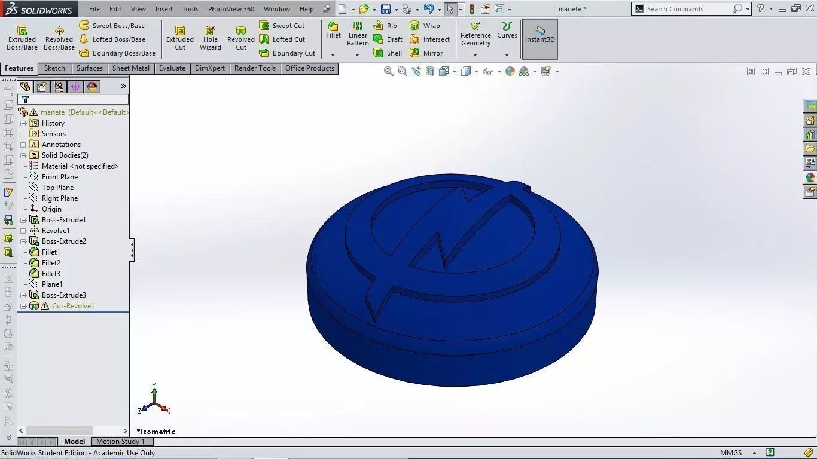
Task: Click the Shell tool
Action: pyautogui.click(x=388, y=53)
